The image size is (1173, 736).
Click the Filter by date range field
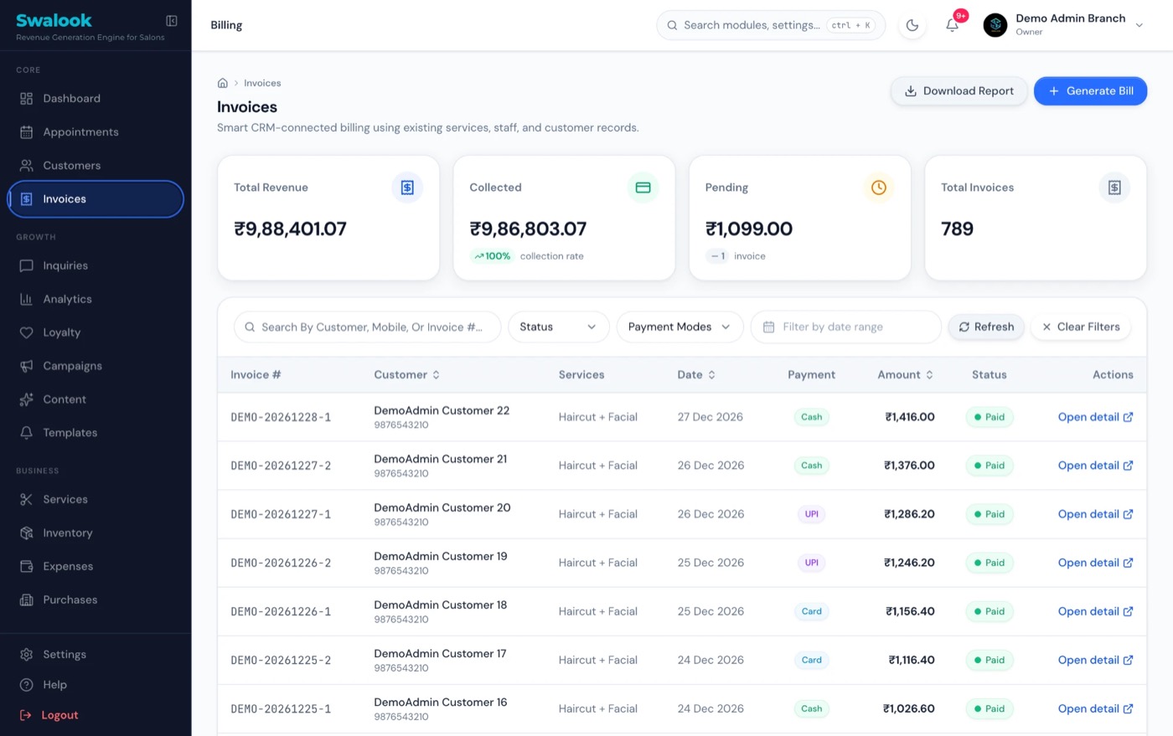pyautogui.click(x=846, y=327)
